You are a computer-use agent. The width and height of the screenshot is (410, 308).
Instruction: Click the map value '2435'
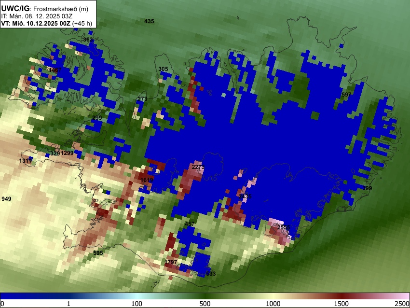point(245,196)
